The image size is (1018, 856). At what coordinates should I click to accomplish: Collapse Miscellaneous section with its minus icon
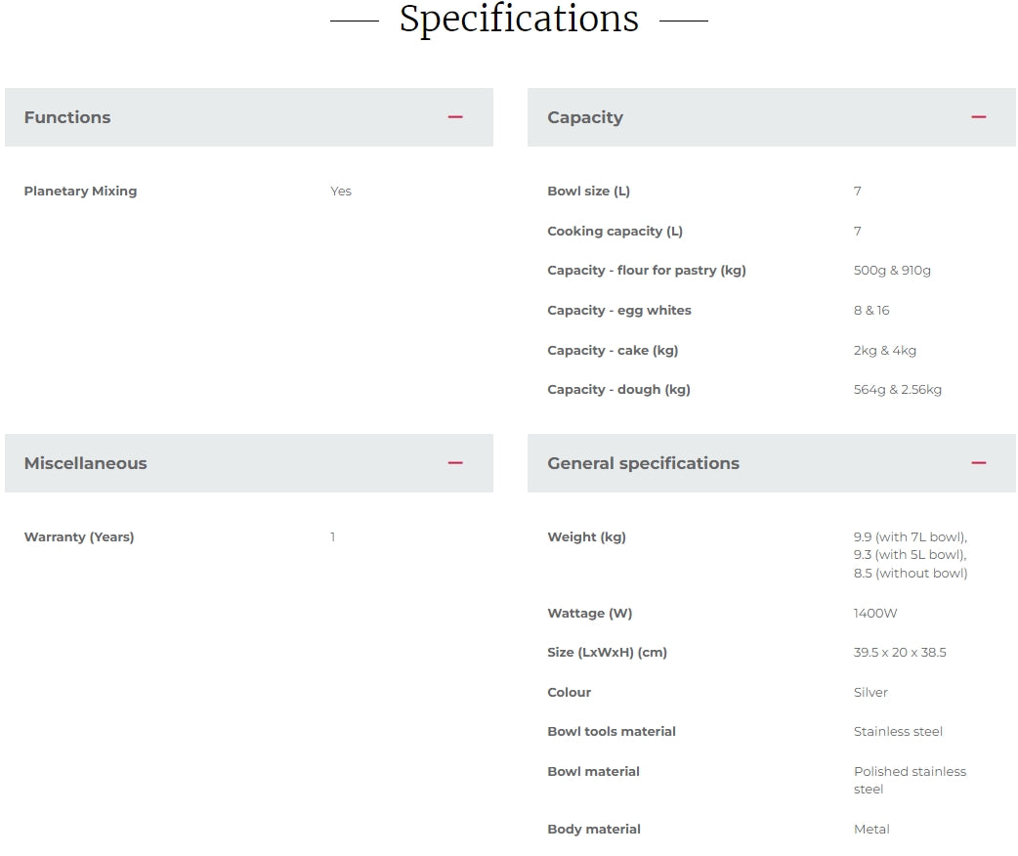tap(455, 463)
